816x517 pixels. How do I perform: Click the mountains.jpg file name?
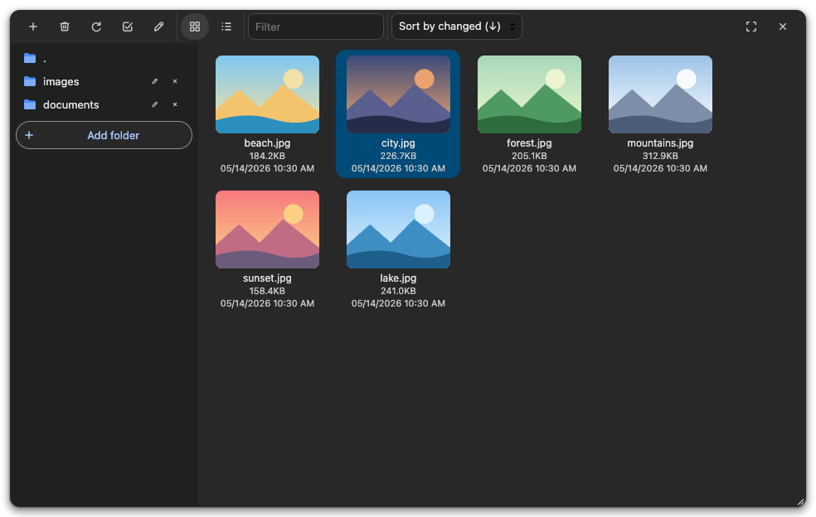660,143
